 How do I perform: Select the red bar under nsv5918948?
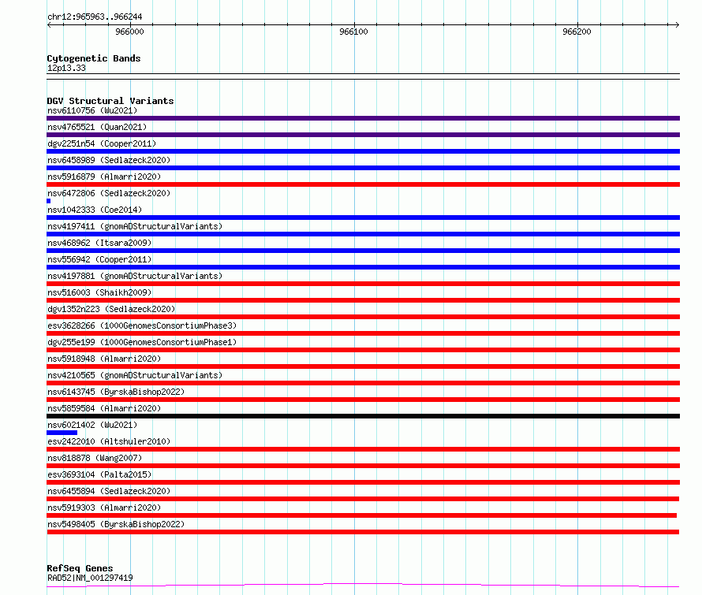(x=363, y=366)
